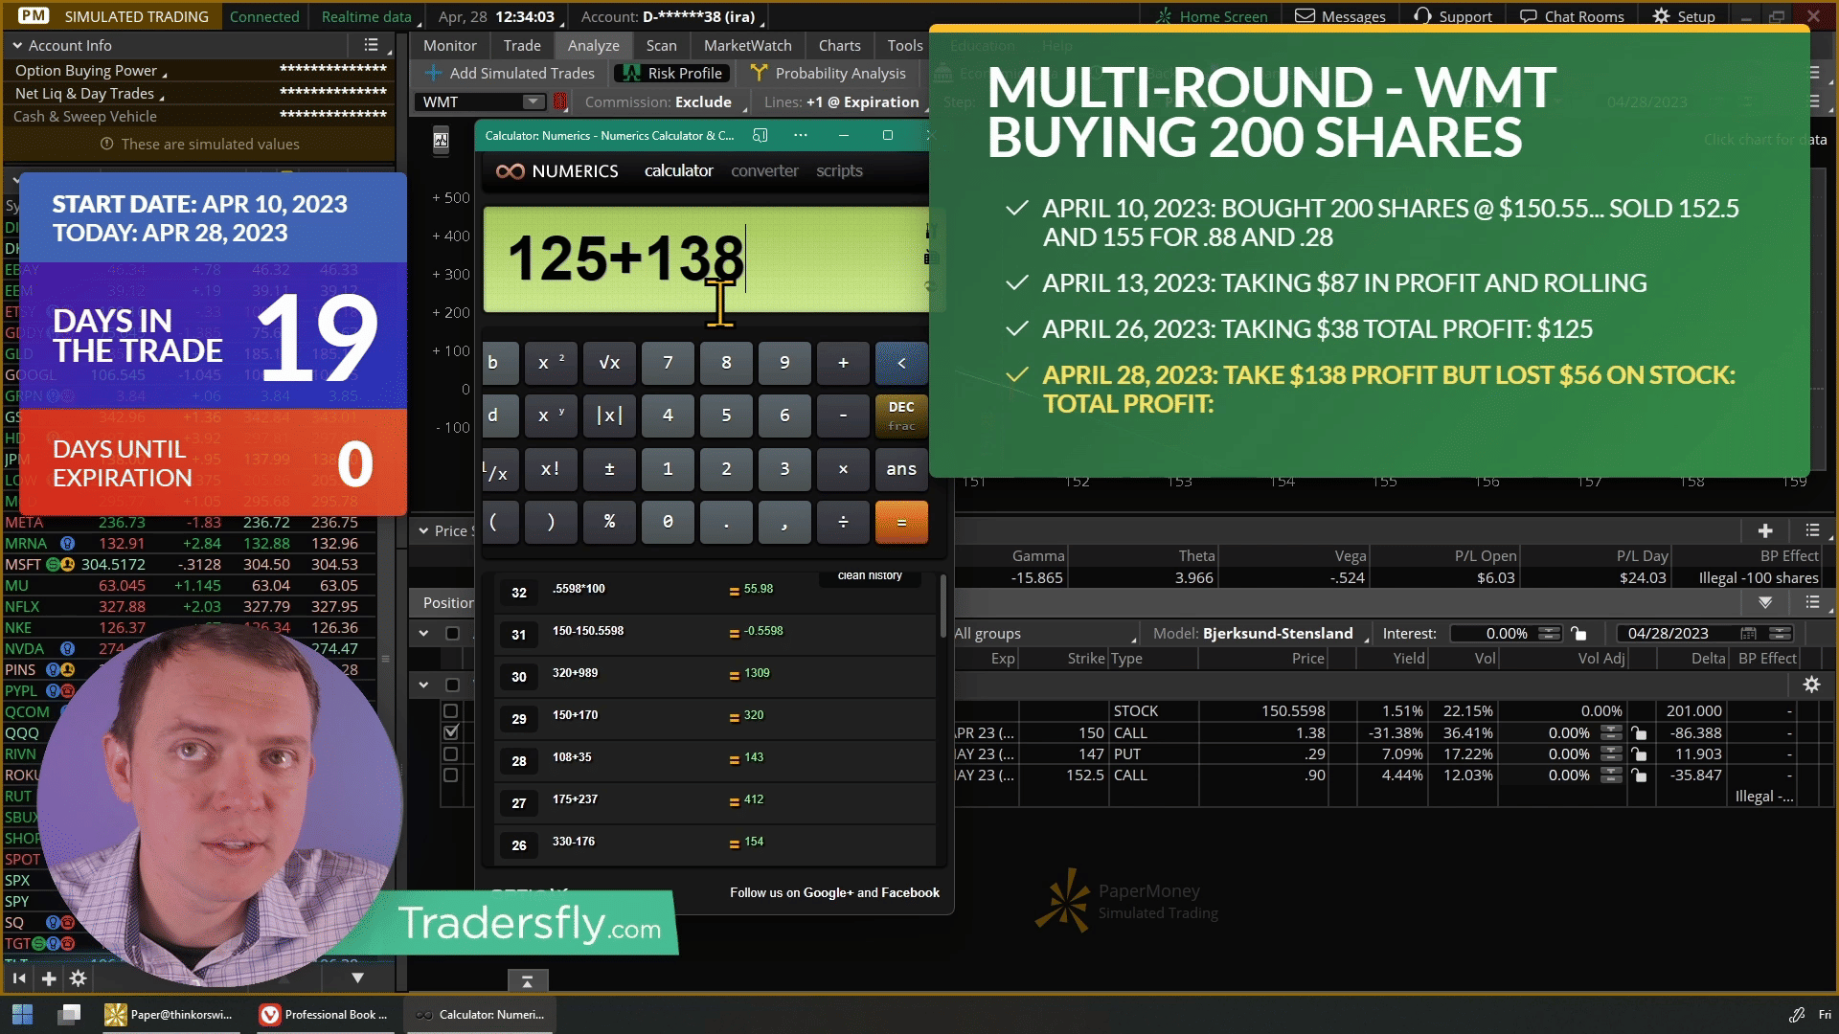Toggle the DEC frac mode key
Viewport: 1839px width, 1034px height.
tap(901, 416)
